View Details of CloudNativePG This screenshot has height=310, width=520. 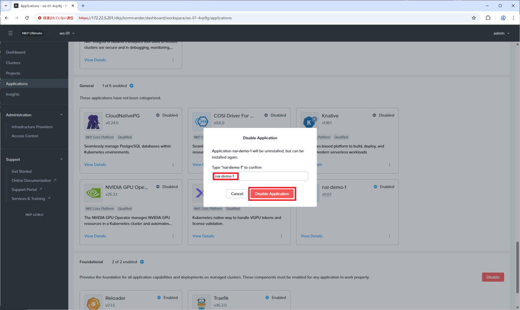pos(95,165)
